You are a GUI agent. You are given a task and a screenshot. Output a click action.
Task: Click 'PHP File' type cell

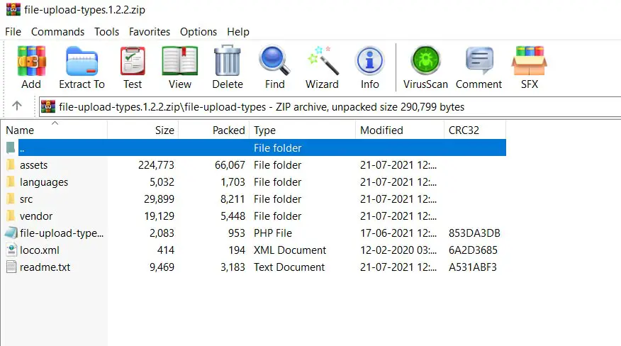click(x=273, y=233)
